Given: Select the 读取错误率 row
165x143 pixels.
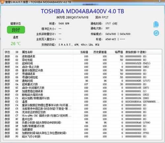Looking at the screenshot, I should pyautogui.click(x=82, y=56).
